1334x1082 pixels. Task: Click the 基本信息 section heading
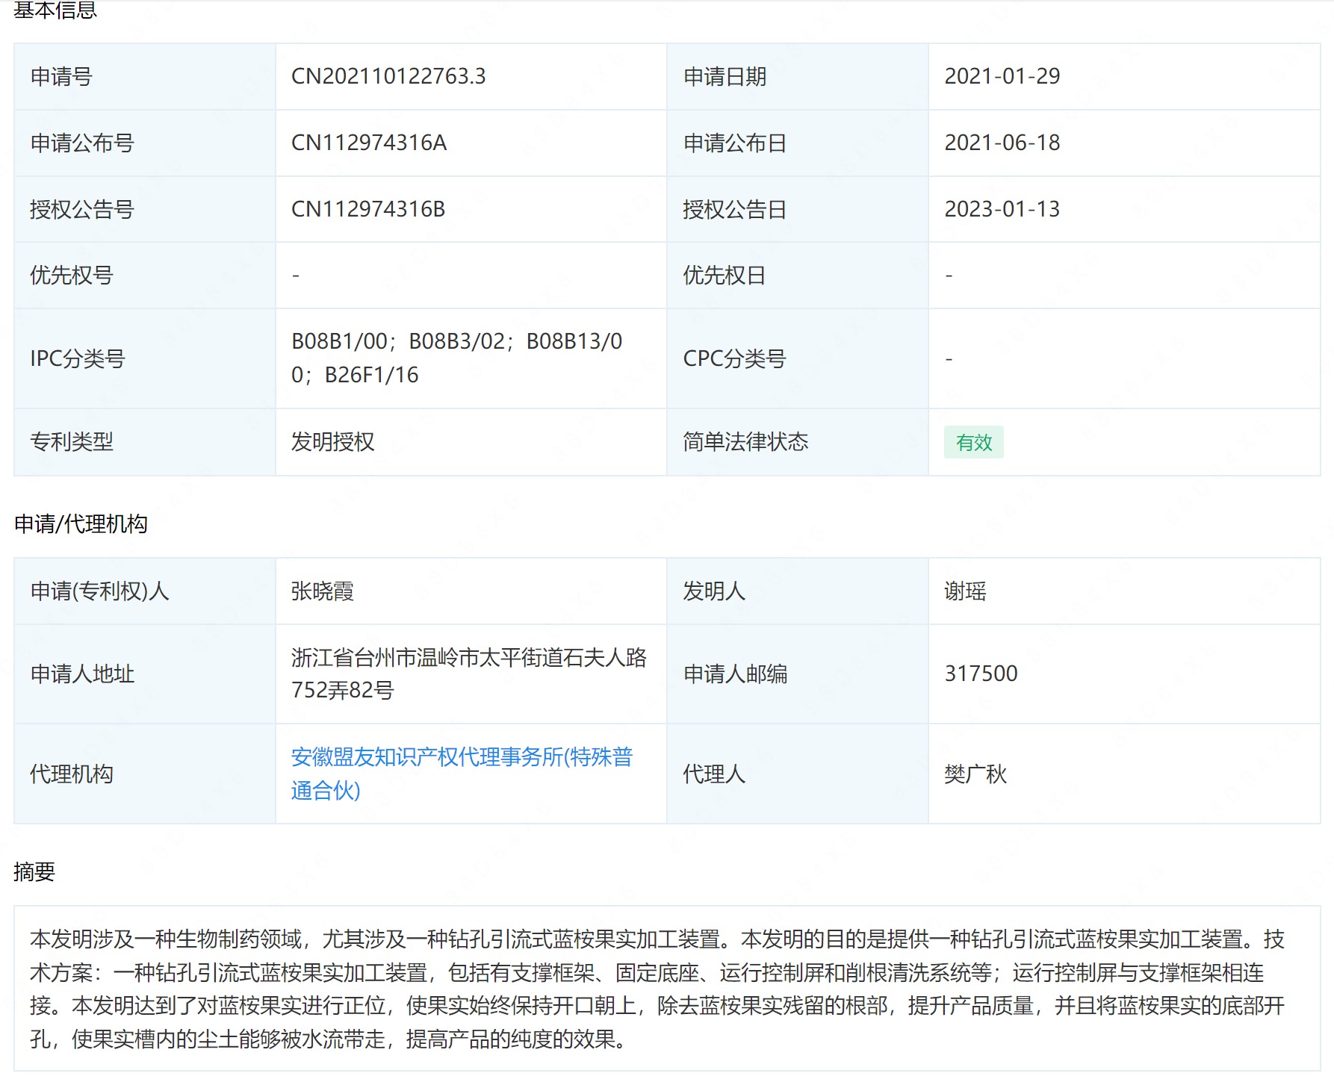[x=55, y=10]
